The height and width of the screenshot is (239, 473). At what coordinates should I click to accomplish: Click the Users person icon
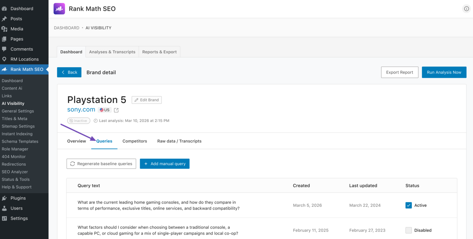[4, 208]
